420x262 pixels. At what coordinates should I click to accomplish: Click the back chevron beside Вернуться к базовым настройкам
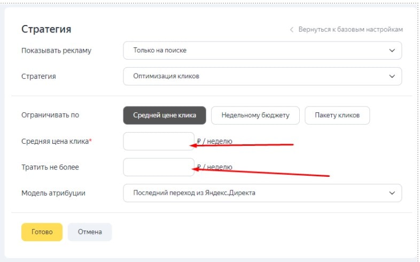pos(291,30)
